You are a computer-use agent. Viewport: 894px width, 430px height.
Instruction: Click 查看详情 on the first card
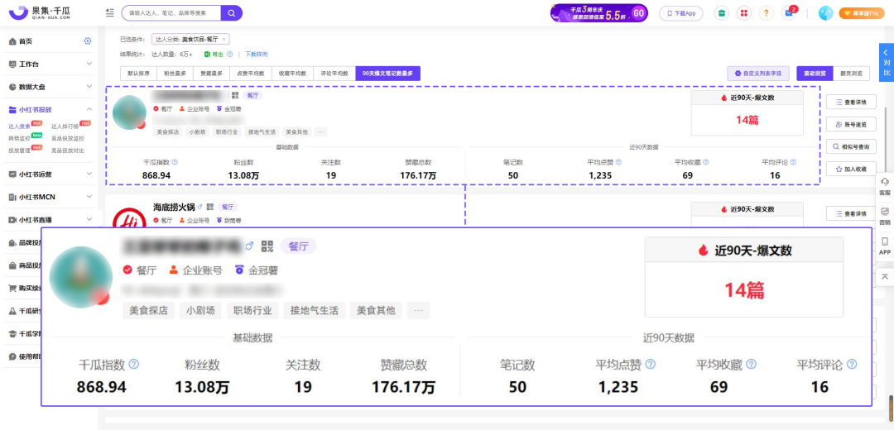click(x=851, y=102)
